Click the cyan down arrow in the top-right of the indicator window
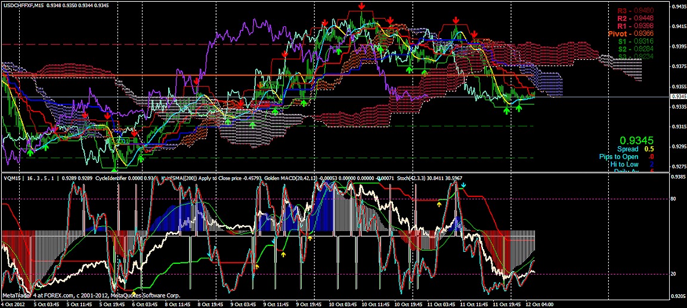 click(464, 186)
